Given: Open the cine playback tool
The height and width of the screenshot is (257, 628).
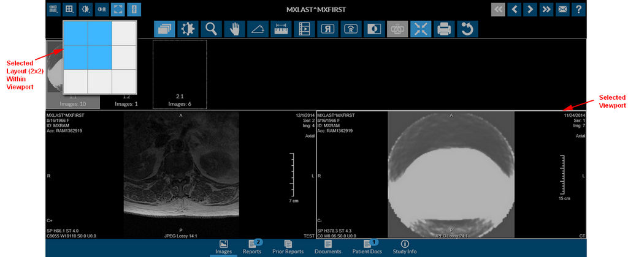Looking at the screenshot, I should 304,29.
